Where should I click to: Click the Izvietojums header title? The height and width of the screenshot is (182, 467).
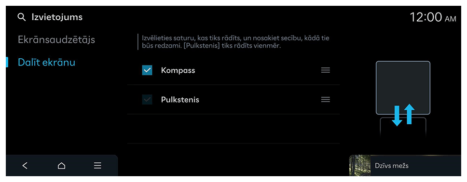point(57,17)
